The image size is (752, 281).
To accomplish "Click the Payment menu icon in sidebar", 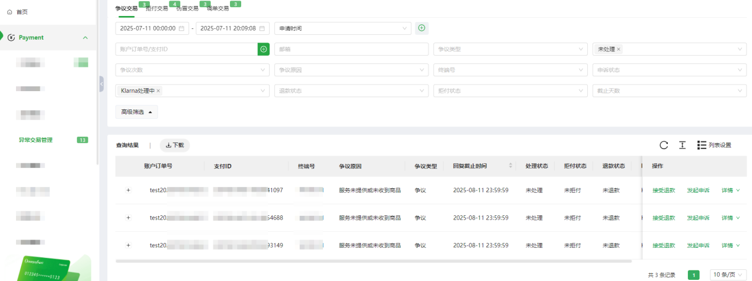I will click(11, 37).
